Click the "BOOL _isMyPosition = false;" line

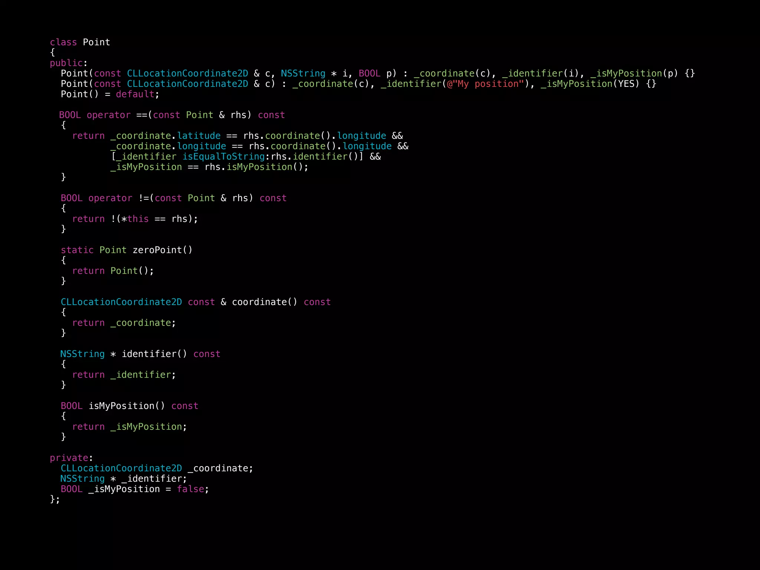tap(135, 489)
